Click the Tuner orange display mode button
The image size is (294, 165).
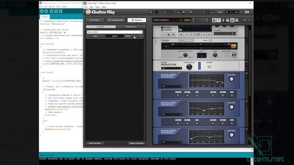click(x=233, y=46)
